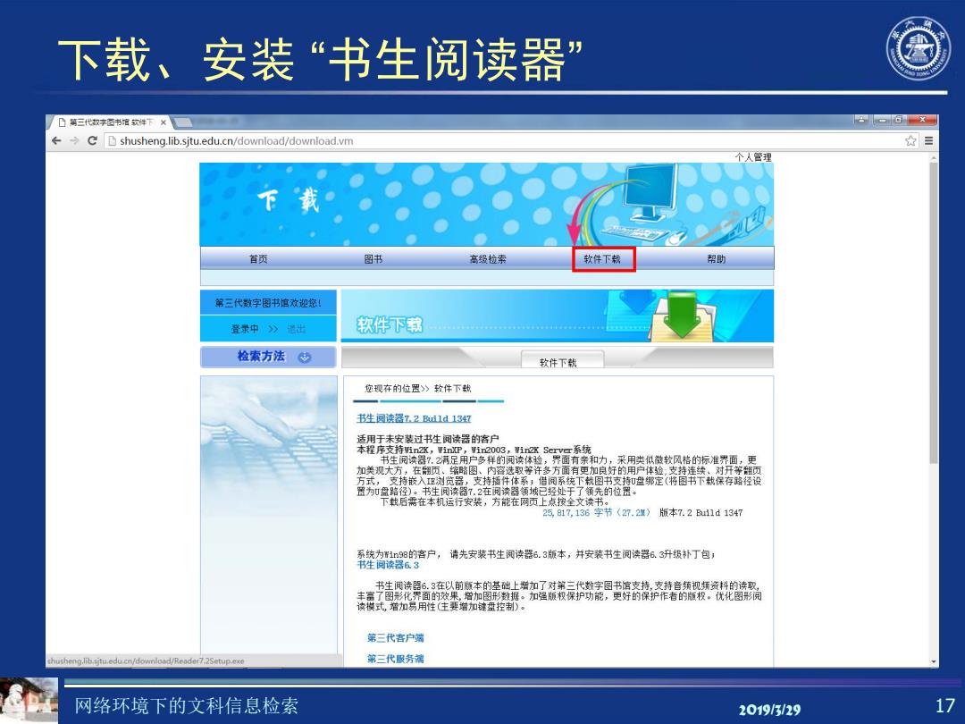Open the 首页 navigation item
Screen dimensions: 965x724
[x=258, y=259]
